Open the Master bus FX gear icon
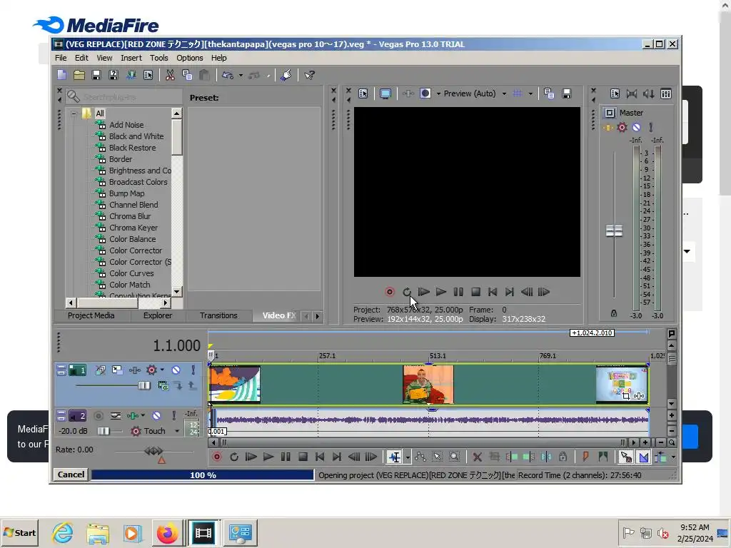 (x=622, y=127)
